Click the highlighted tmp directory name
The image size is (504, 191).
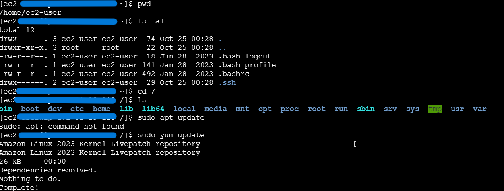435,109
